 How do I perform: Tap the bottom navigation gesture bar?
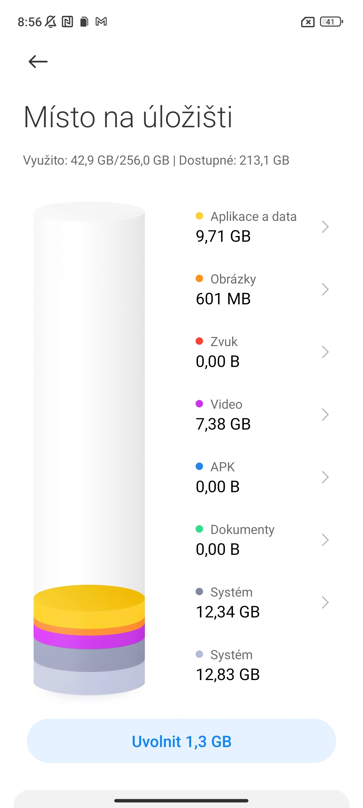(x=182, y=801)
